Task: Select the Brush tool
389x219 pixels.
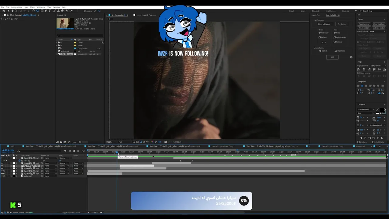Action: 54,11
